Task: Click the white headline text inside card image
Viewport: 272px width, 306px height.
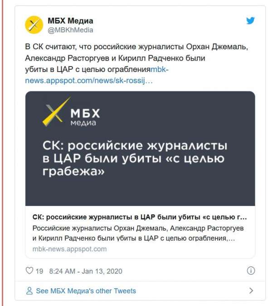Action: click(x=134, y=159)
